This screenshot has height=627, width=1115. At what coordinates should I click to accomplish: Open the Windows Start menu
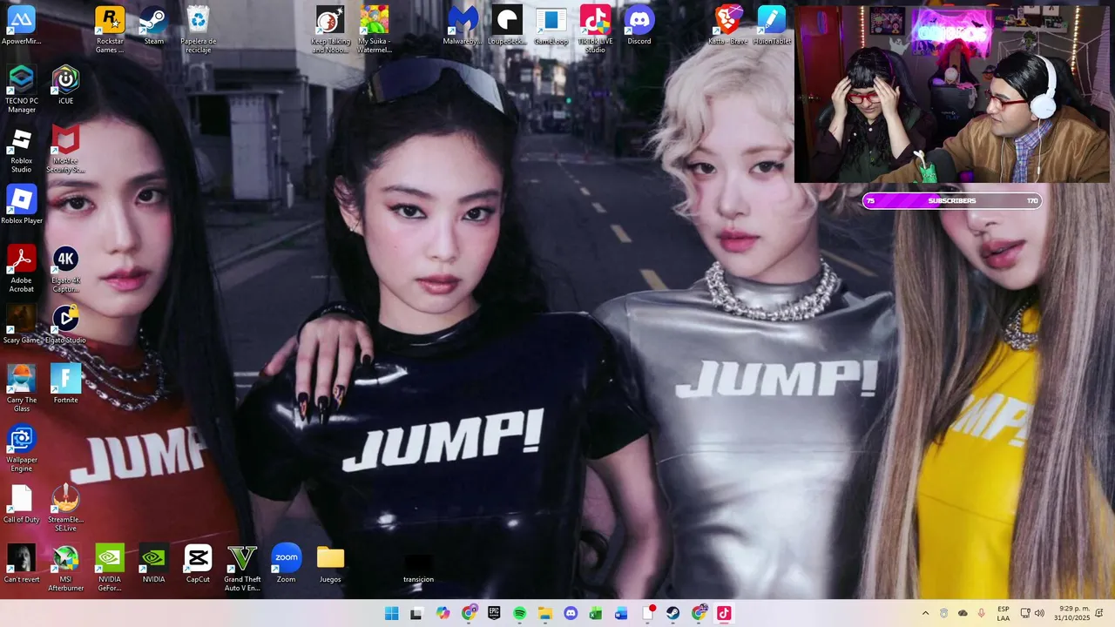point(392,613)
